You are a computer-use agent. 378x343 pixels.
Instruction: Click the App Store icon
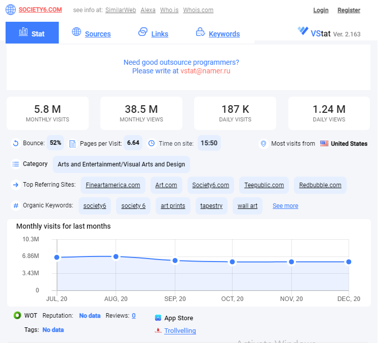158,318
